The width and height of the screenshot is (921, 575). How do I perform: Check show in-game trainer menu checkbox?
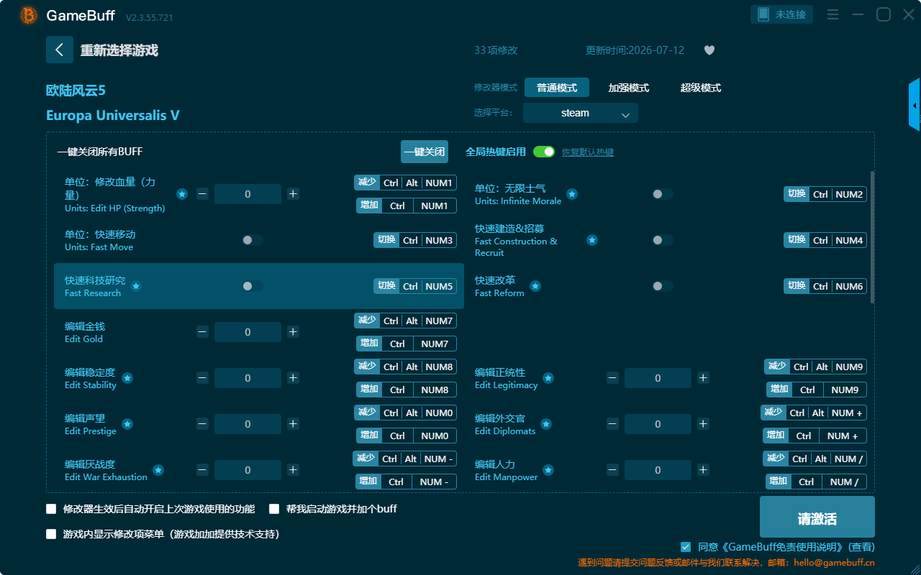pyautogui.click(x=51, y=534)
